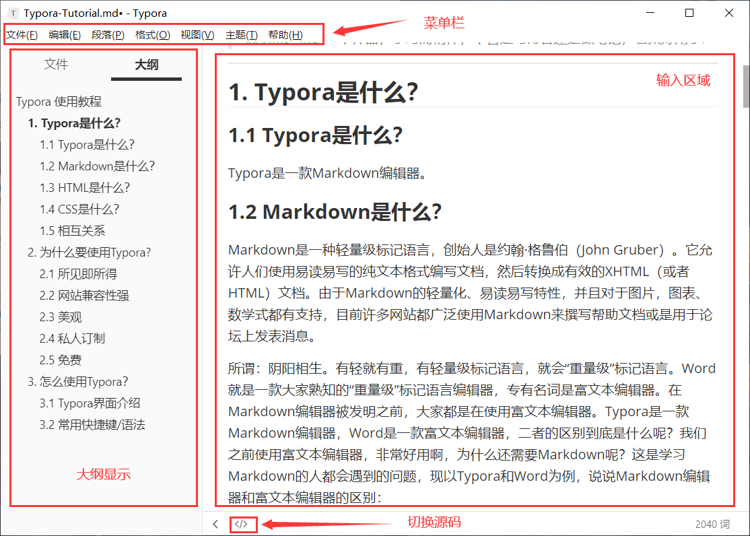
Task: Jump to outline item 1.2 Markdown是什么?
Action: click(x=97, y=166)
